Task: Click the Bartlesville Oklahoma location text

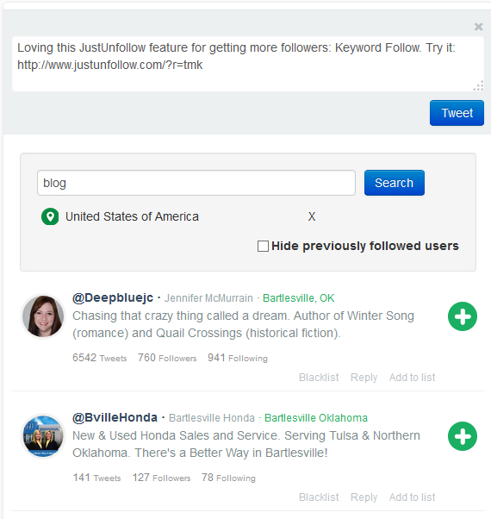Action: 316,418
